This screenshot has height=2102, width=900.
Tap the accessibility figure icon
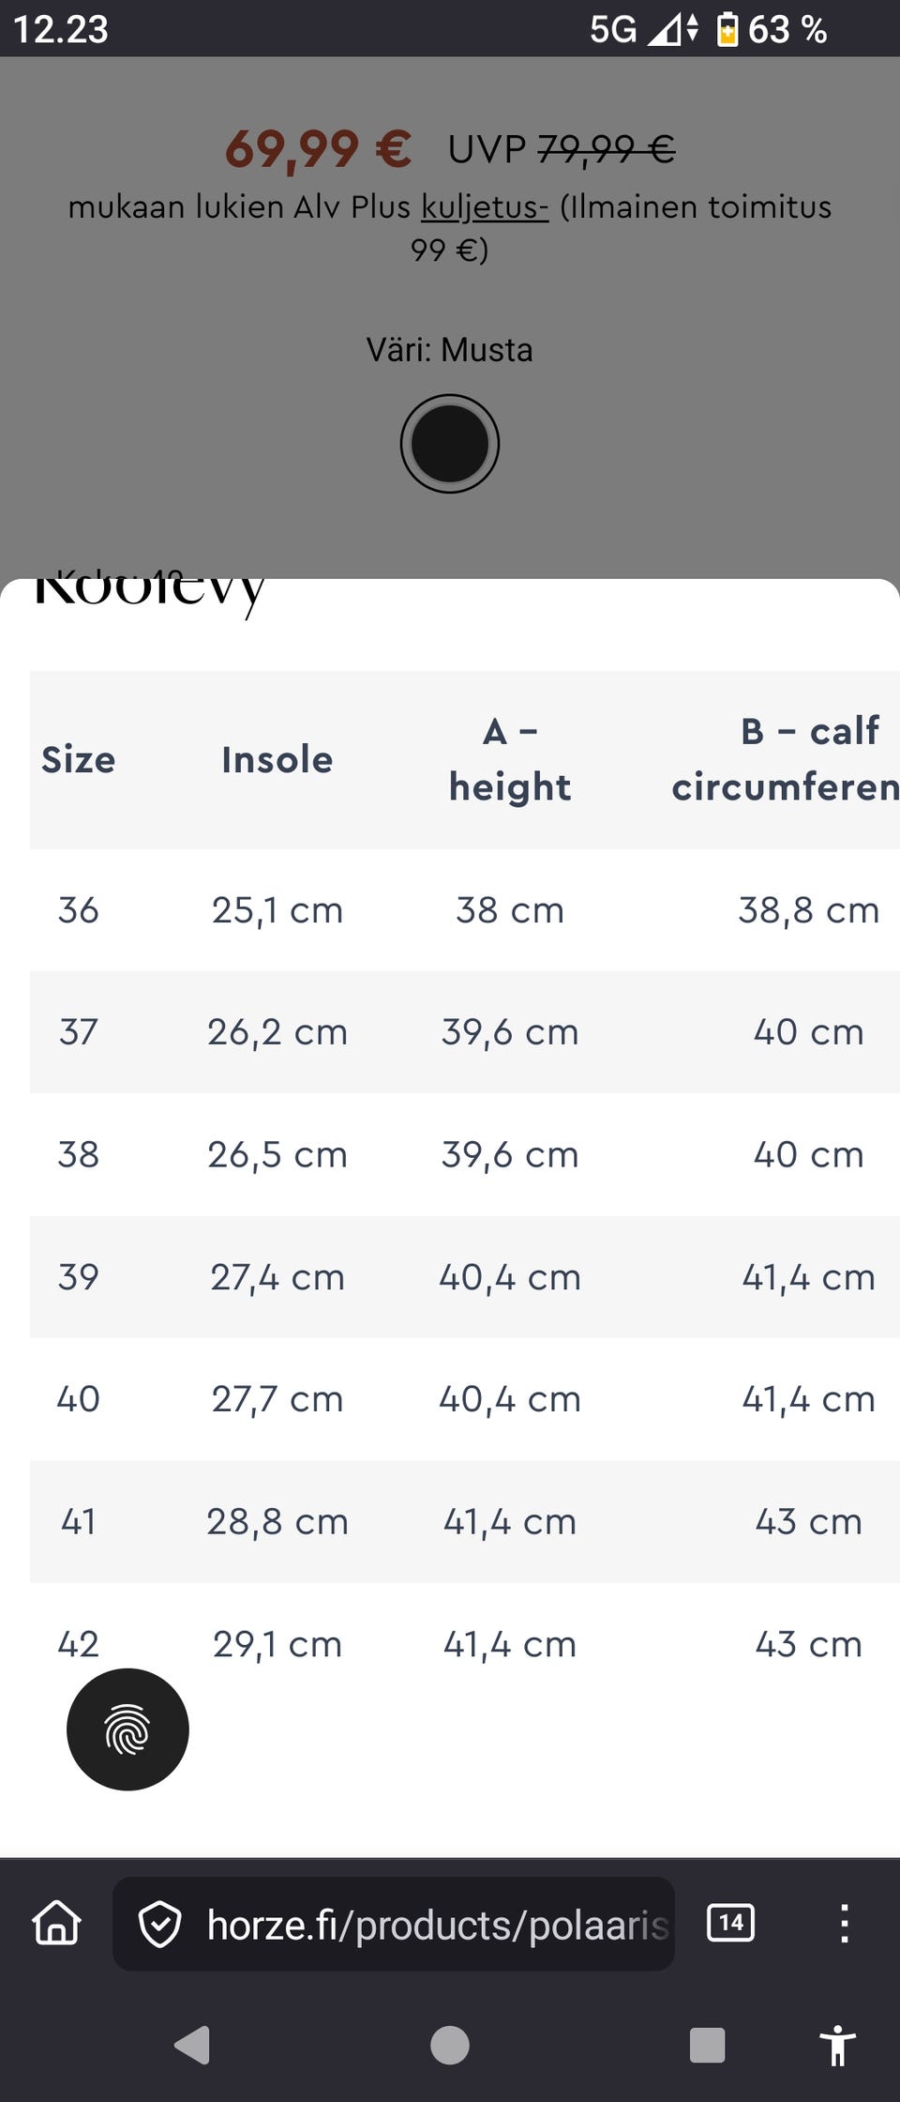click(x=837, y=2045)
